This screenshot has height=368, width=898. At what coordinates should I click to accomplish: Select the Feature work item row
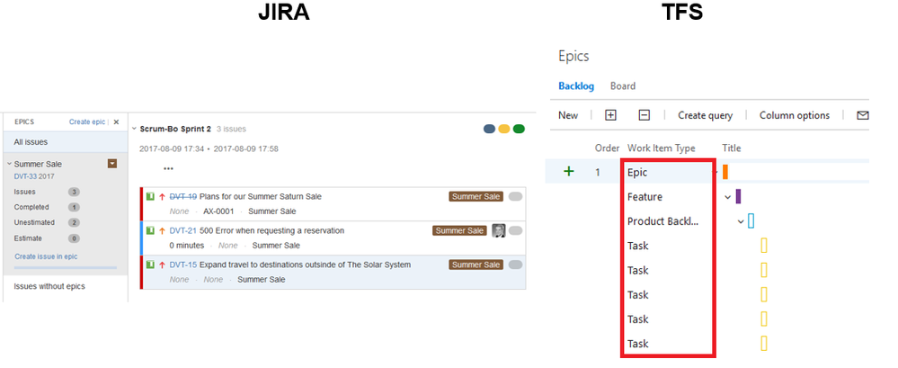[707, 197]
